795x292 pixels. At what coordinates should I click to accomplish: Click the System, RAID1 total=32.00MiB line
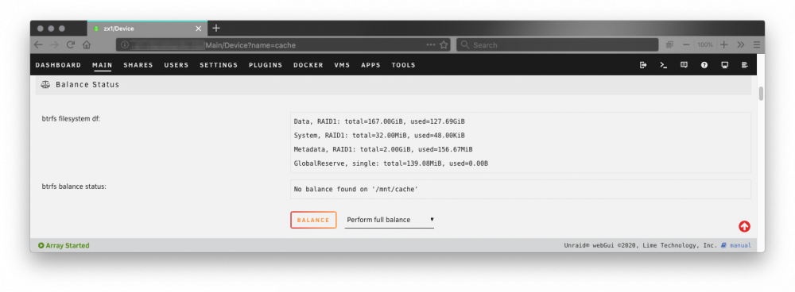(379, 136)
